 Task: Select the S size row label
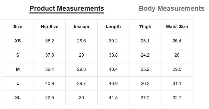click(18, 55)
